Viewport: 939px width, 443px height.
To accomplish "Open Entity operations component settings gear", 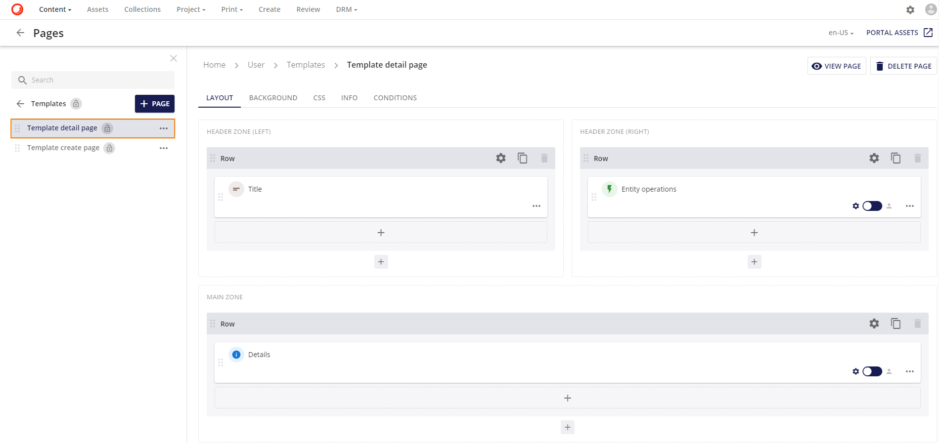I will click(x=855, y=206).
